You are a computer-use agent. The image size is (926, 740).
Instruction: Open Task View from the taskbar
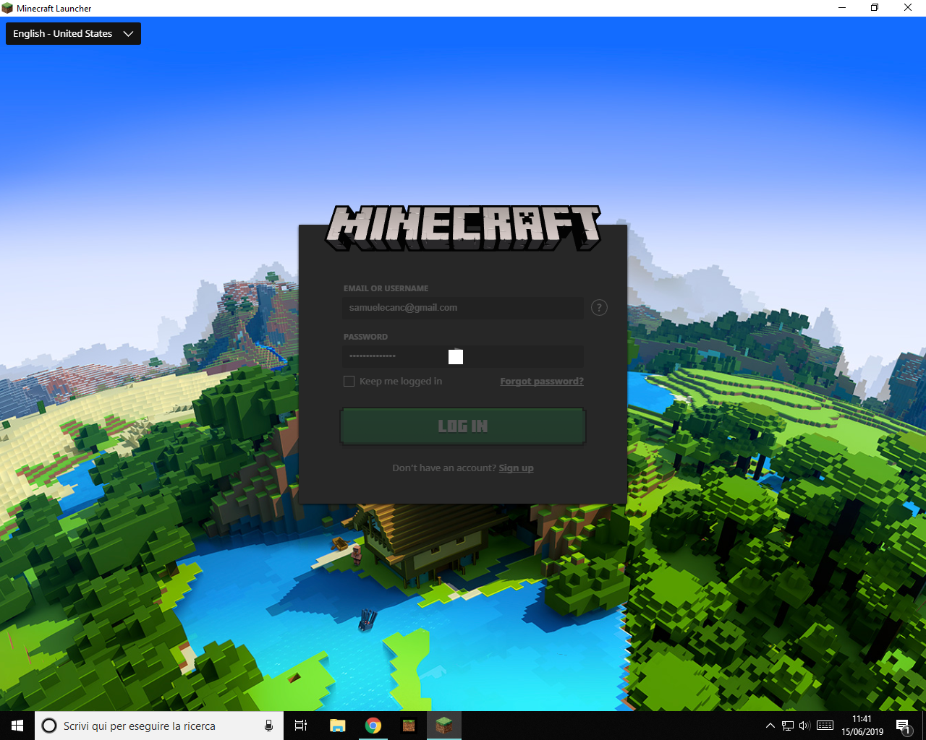(301, 726)
